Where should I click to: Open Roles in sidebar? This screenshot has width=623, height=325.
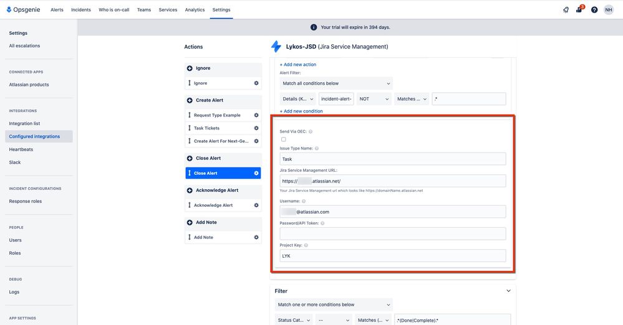15,253
